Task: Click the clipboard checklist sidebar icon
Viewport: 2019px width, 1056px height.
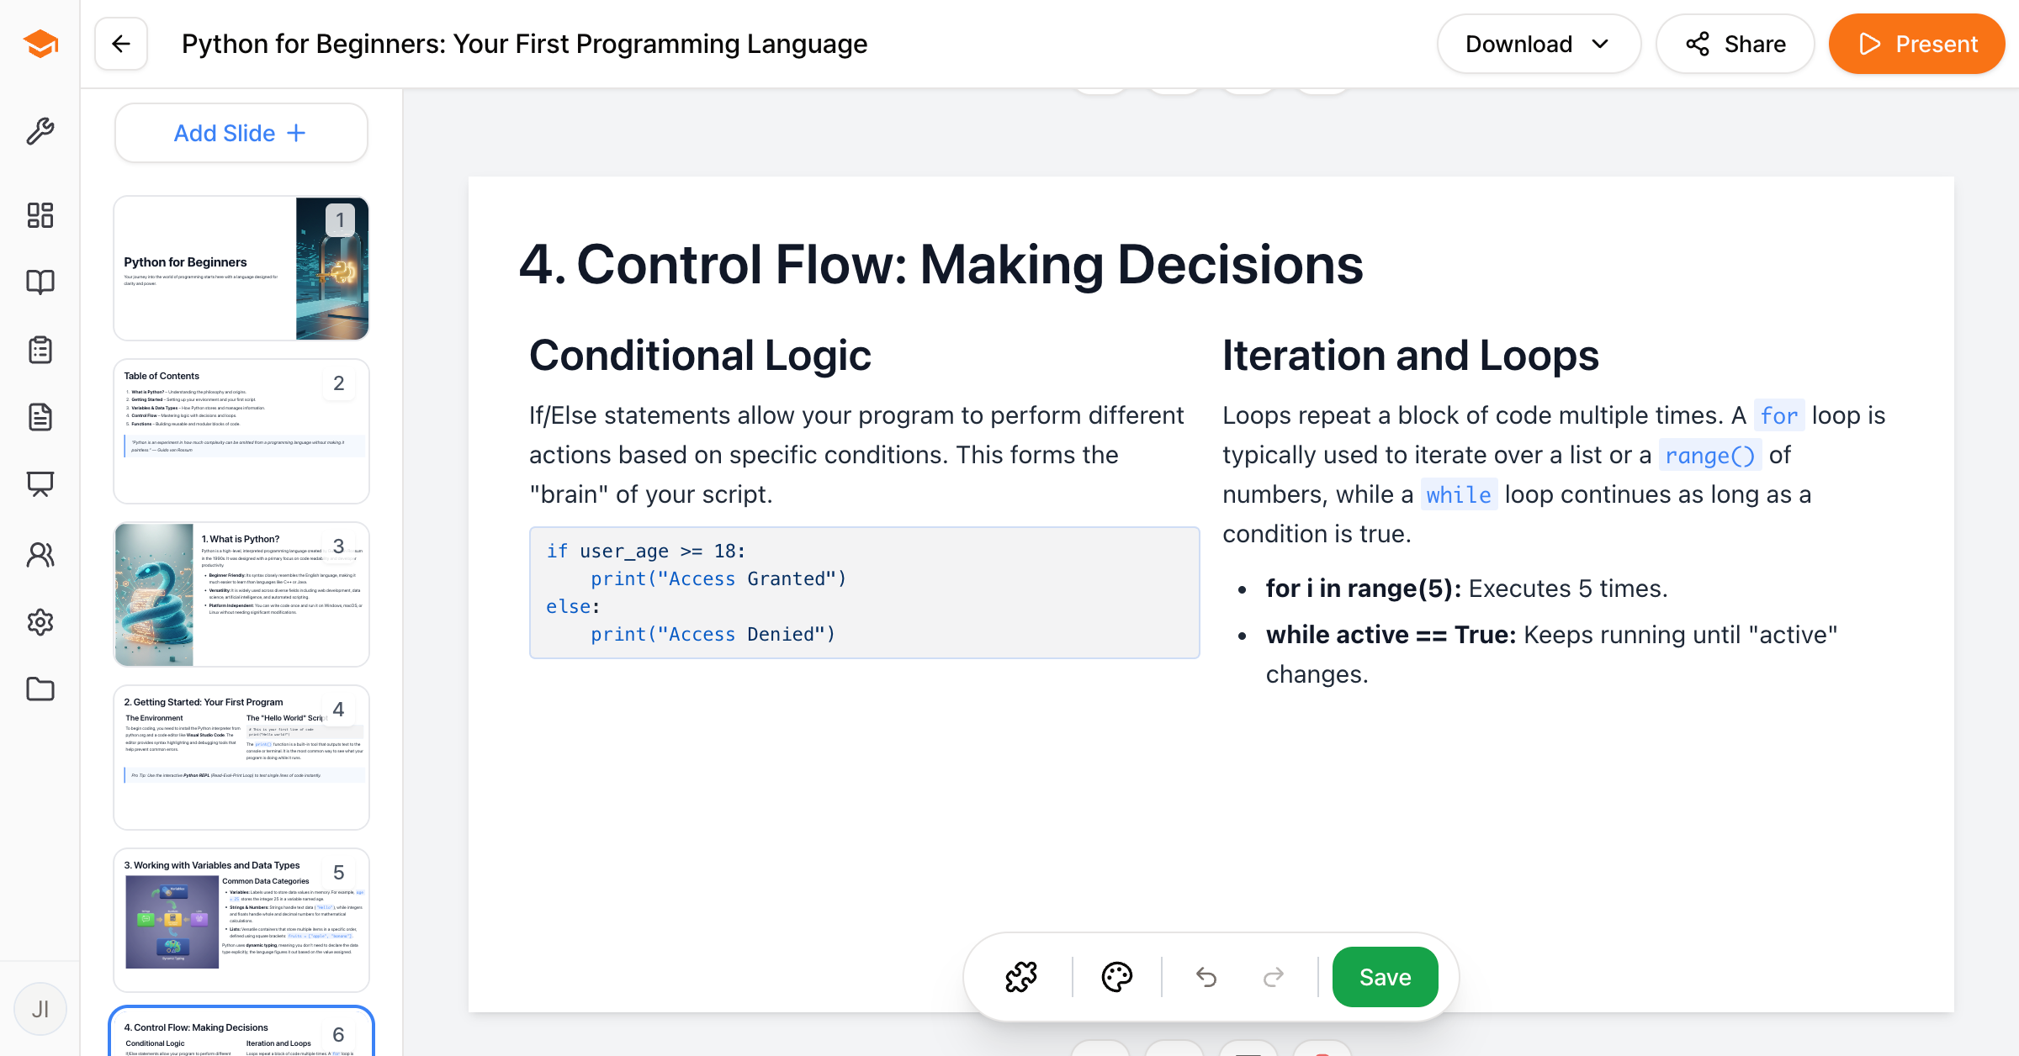Action: (x=40, y=350)
